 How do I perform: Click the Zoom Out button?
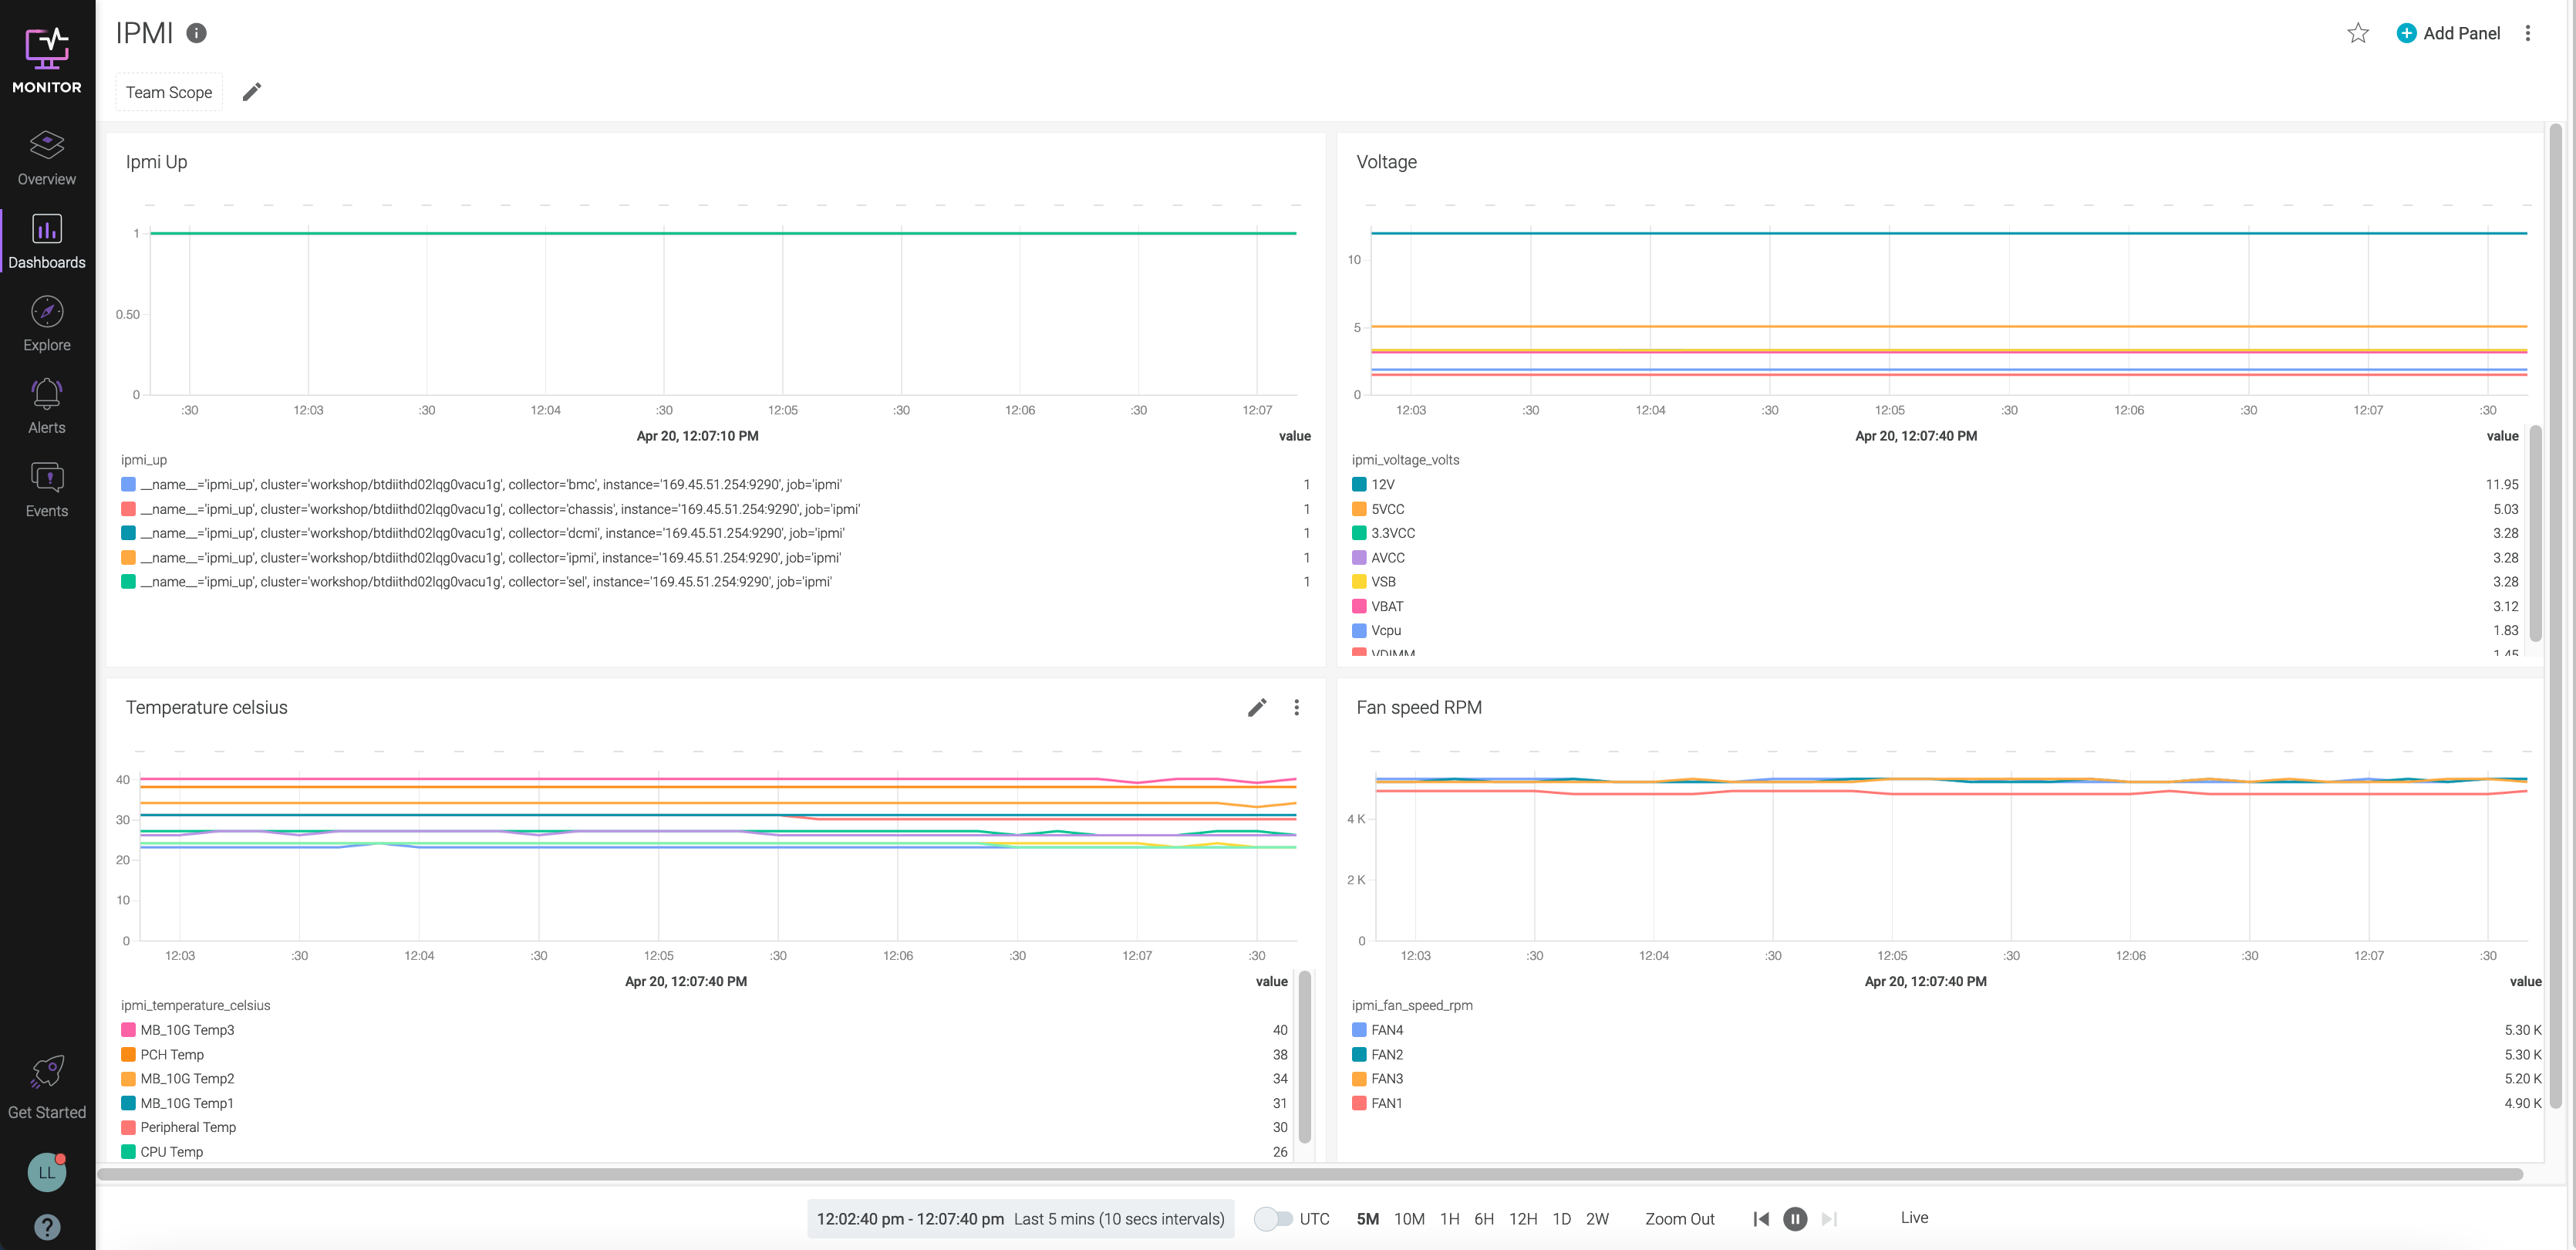point(1679,1218)
